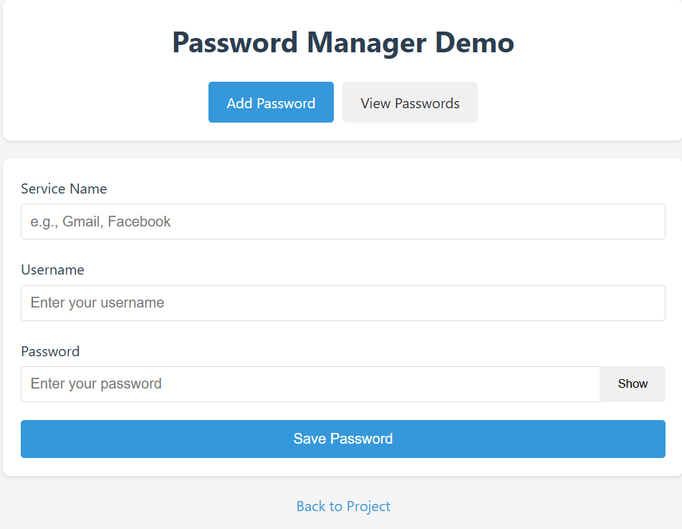Click the Username label text
This screenshot has height=529, width=682.
point(52,270)
